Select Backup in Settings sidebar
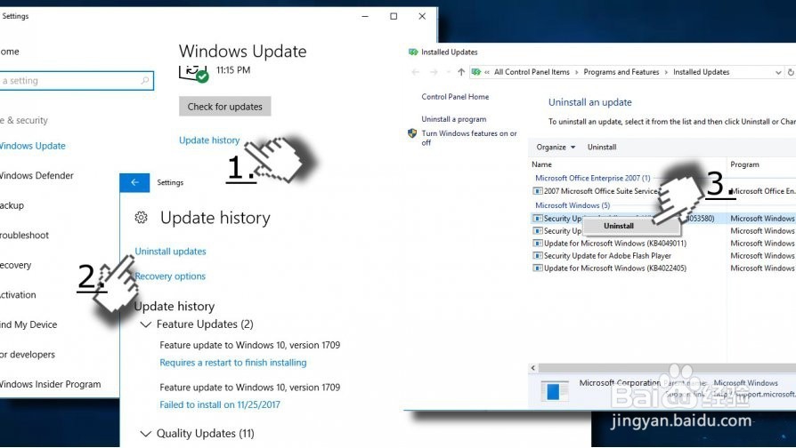 (x=12, y=205)
